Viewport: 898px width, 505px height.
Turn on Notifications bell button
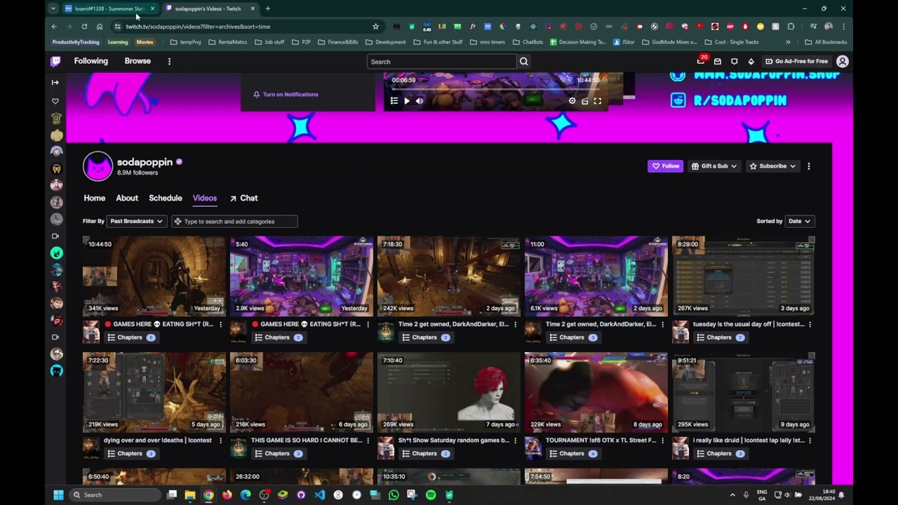286,94
